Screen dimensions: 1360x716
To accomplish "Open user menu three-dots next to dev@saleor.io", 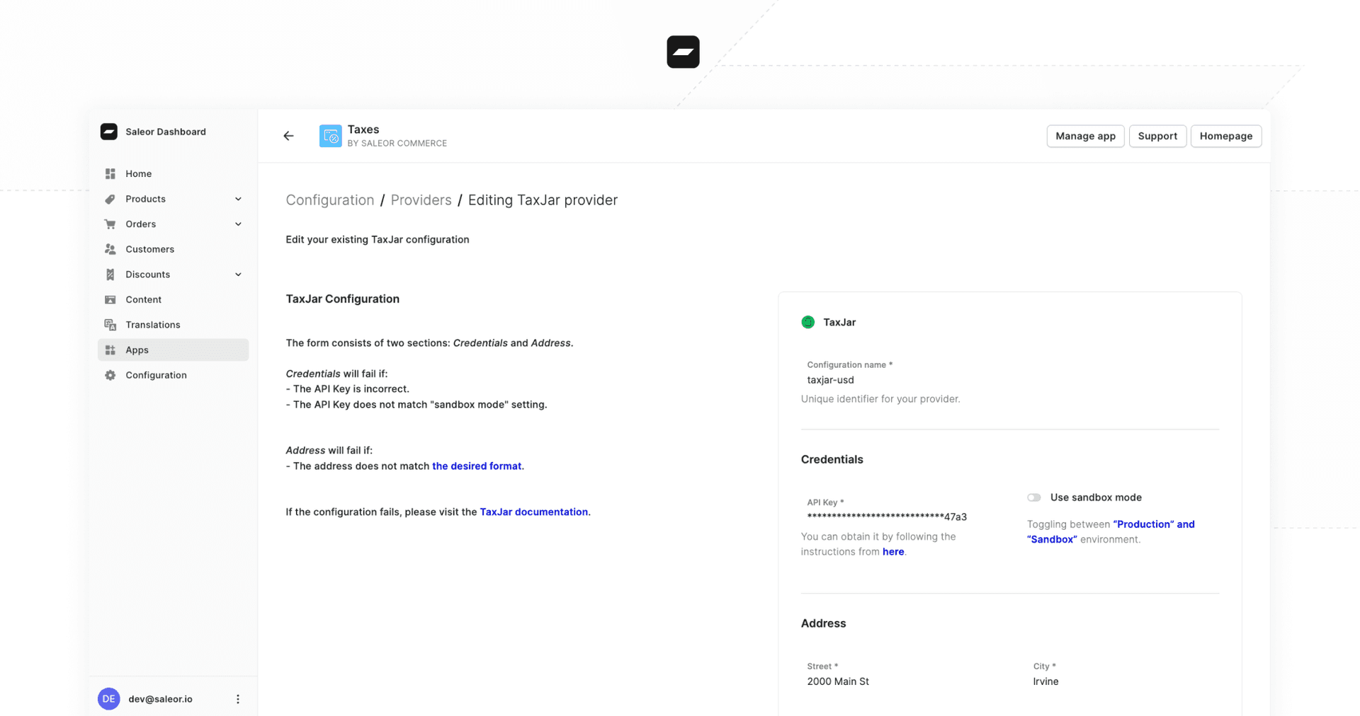I will pos(238,699).
